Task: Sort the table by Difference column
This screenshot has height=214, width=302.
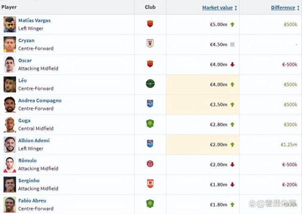Action: (x=283, y=8)
